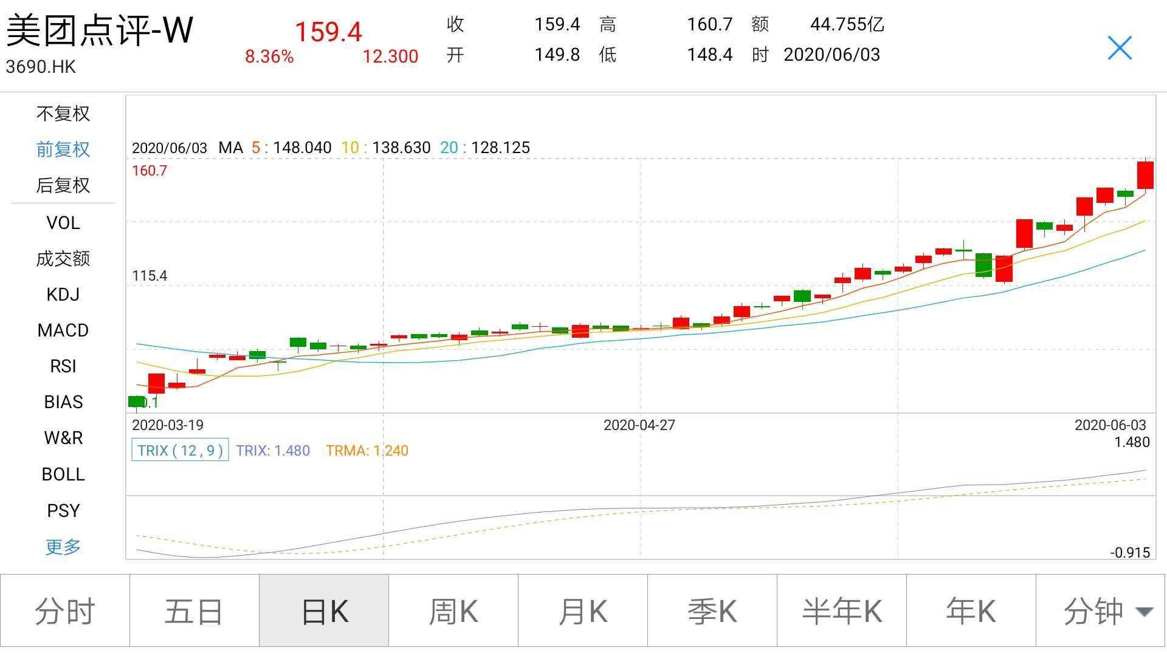This screenshot has height=656, width=1167.
Task: Open the 分时 intraday tab
Action: [65, 611]
